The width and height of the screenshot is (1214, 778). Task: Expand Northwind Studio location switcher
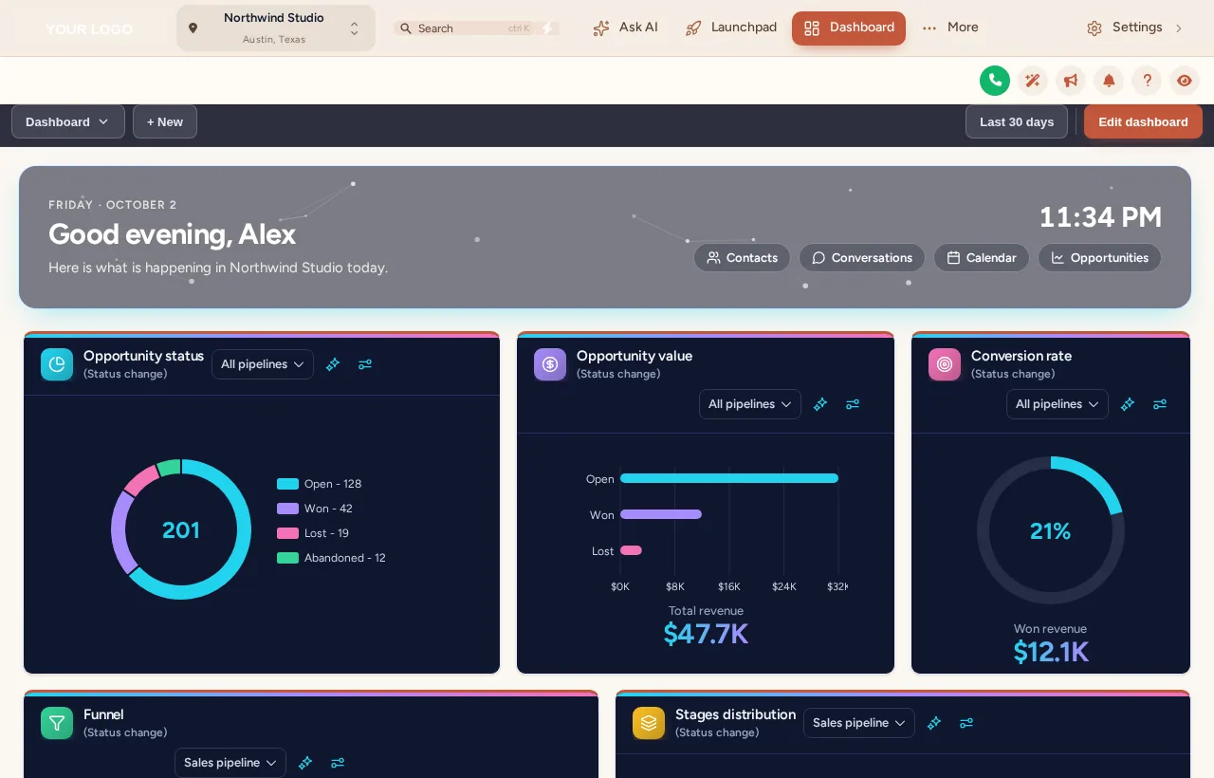coord(276,28)
